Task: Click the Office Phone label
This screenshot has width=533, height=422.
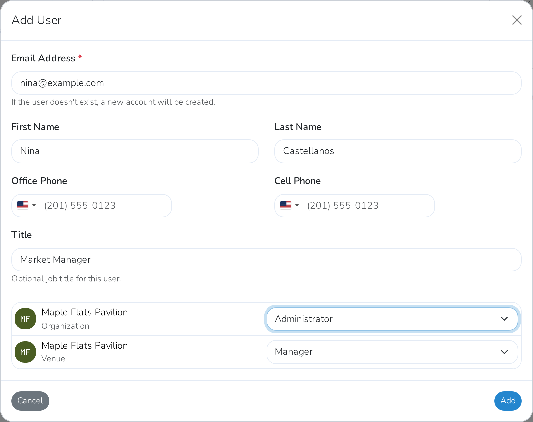Action: (x=39, y=181)
